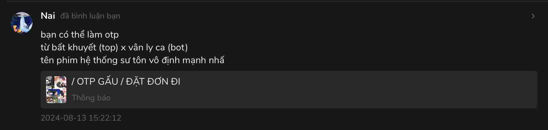Click the word 'otp' in the first comment line
The image size is (548, 130).
pos(112,35)
